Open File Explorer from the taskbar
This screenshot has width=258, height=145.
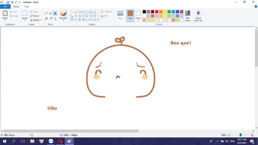32,141
